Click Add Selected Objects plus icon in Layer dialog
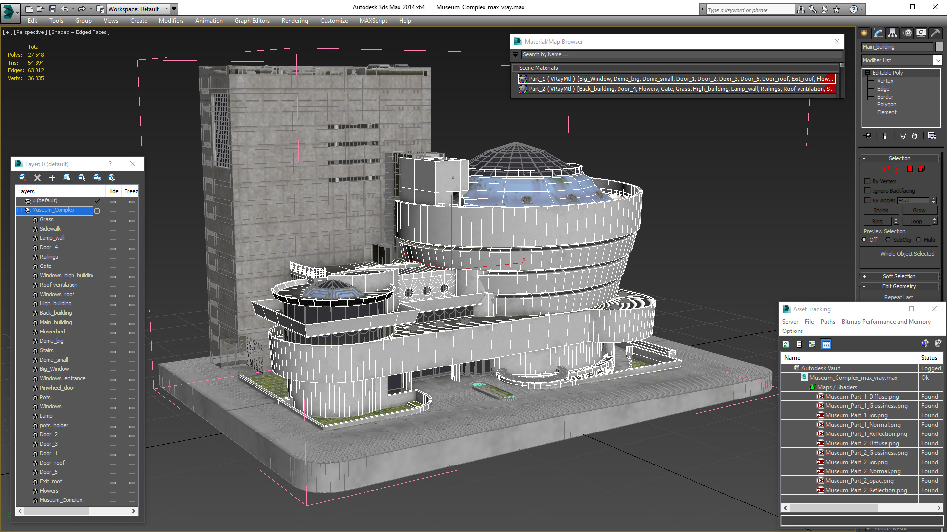Screen dimensions: 947x532 pyautogui.click(x=52, y=178)
